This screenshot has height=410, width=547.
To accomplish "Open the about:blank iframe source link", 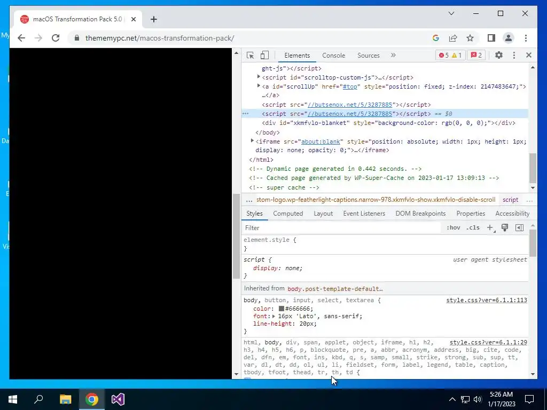I will click(x=321, y=141).
